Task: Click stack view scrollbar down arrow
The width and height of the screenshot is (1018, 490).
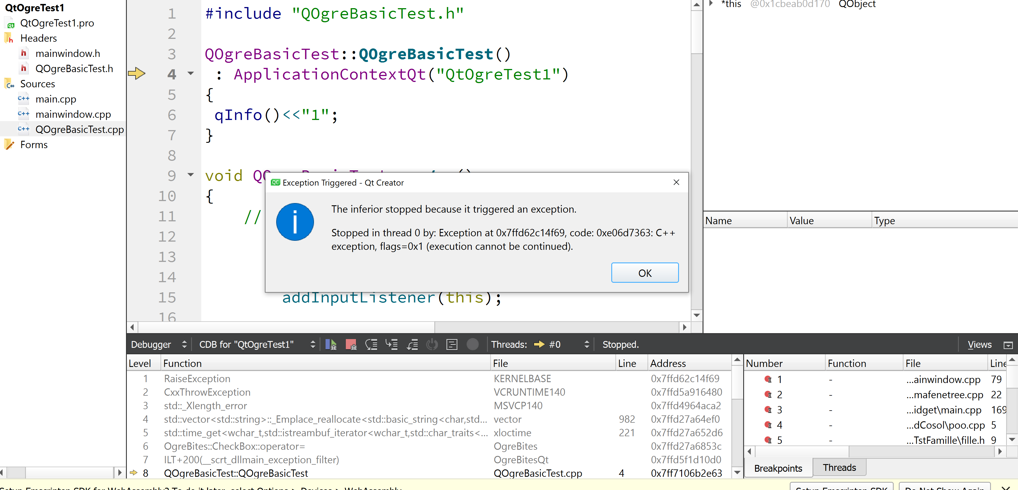Action: (737, 472)
